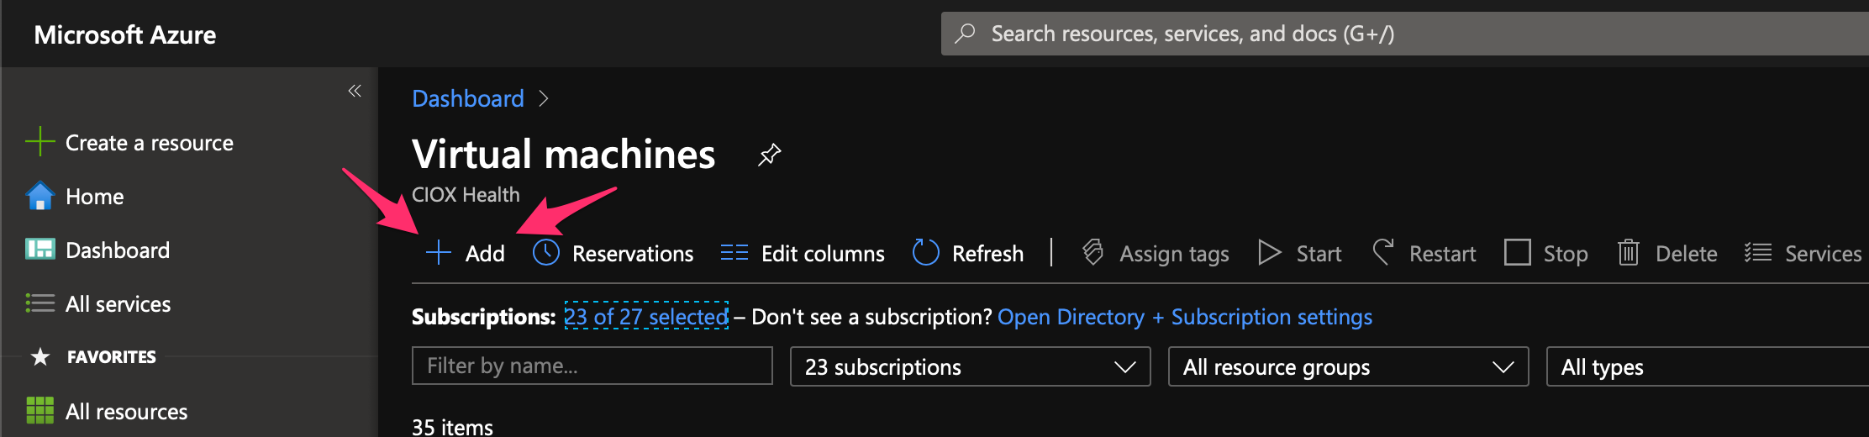This screenshot has height=437, width=1869.
Task: Click the Subscriptions: label text
Action: (484, 317)
